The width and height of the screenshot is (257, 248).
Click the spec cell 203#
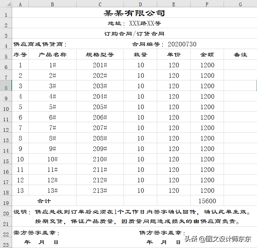tap(100, 86)
